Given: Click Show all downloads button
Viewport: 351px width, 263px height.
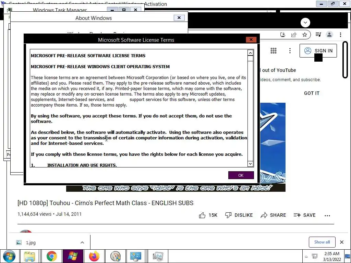Looking at the screenshot, I should (322, 242).
